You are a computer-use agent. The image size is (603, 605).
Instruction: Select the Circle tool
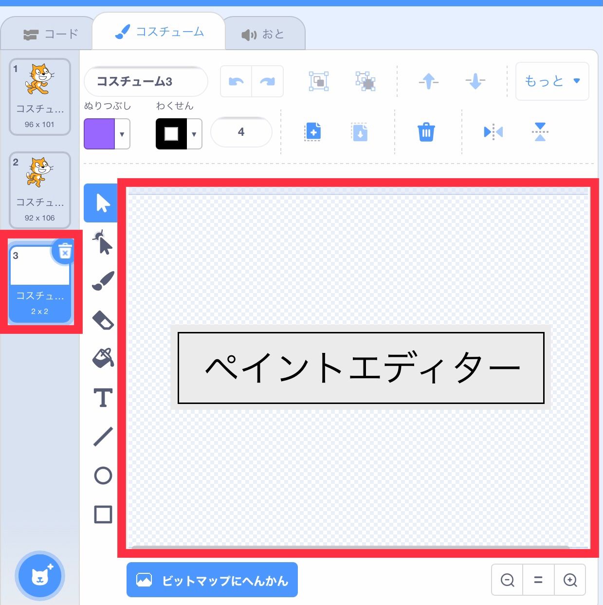point(102,476)
